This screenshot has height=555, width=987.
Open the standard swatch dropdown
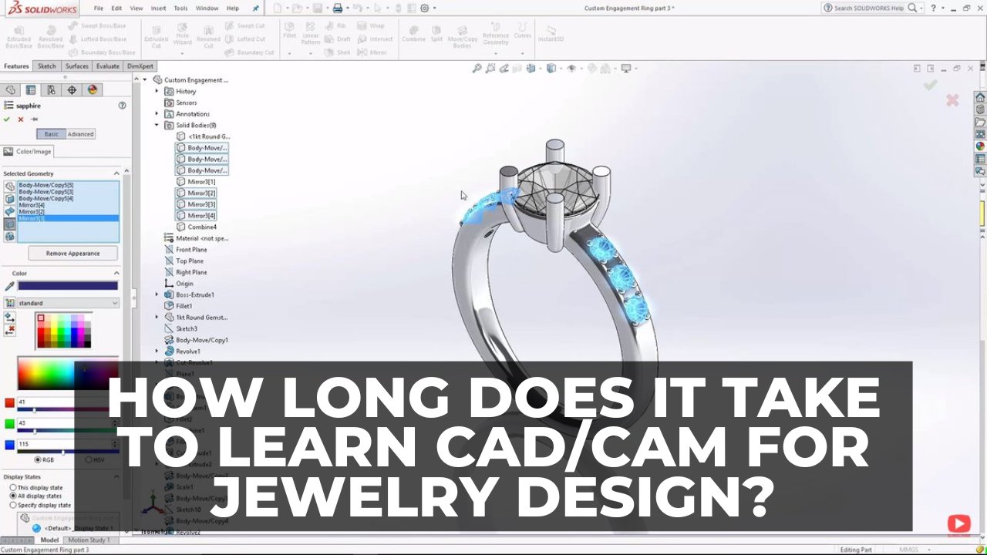(68, 303)
